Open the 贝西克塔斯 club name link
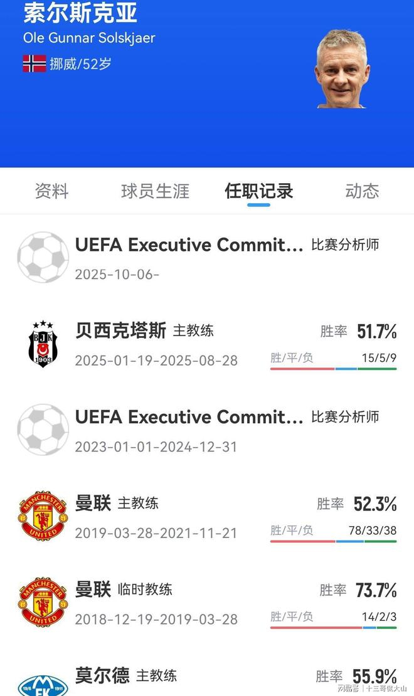Image resolution: width=414 pixels, height=696 pixels. pyautogui.click(x=120, y=330)
